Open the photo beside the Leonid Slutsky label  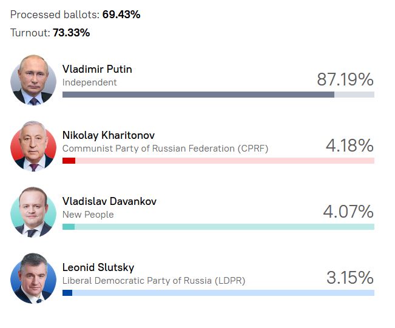(33, 278)
